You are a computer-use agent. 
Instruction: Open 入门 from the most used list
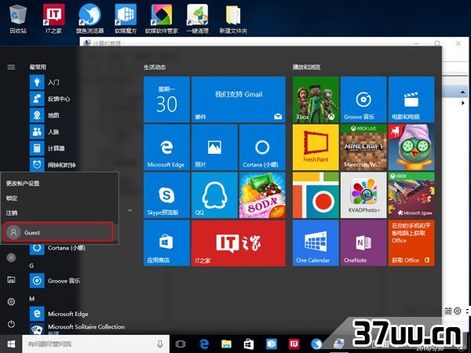[53, 82]
